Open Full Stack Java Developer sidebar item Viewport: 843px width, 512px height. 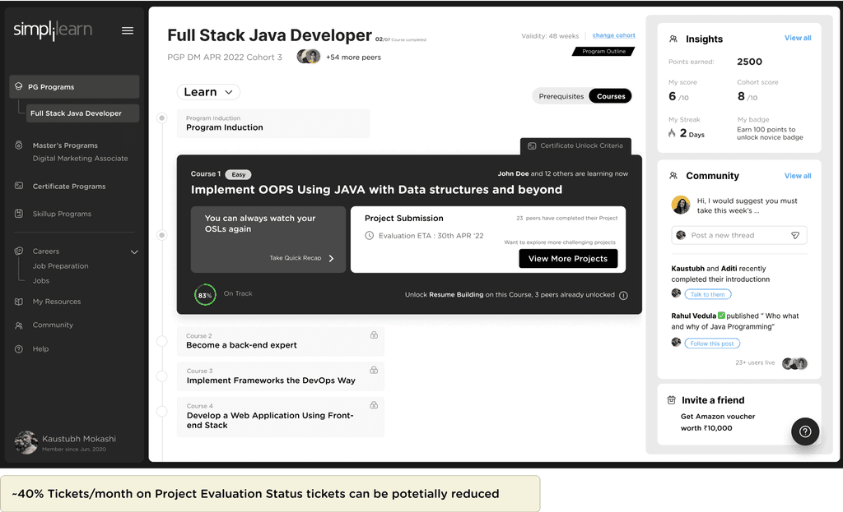82,113
